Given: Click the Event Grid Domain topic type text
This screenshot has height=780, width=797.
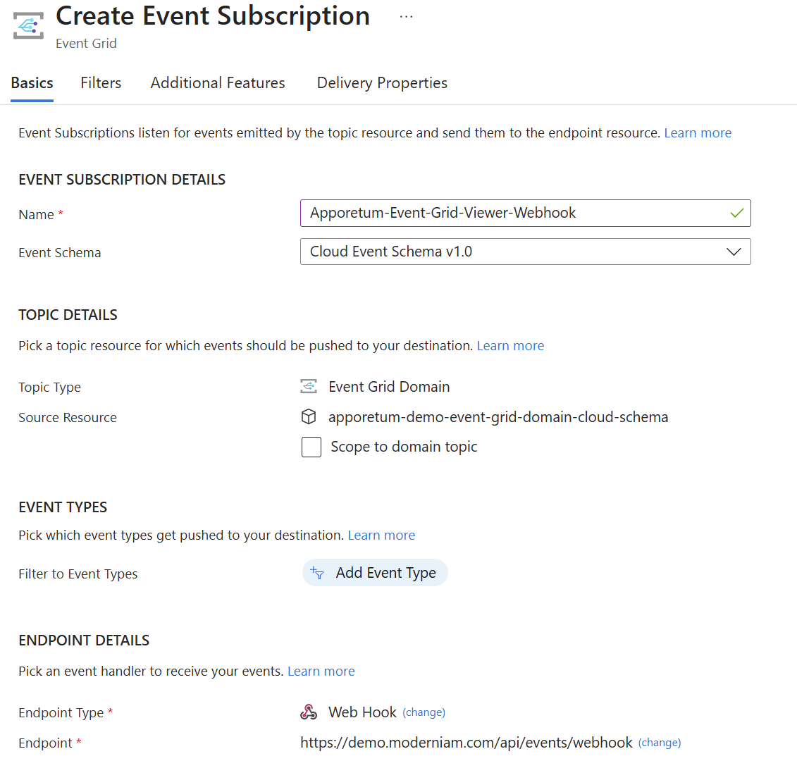Looking at the screenshot, I should (389, 387).
